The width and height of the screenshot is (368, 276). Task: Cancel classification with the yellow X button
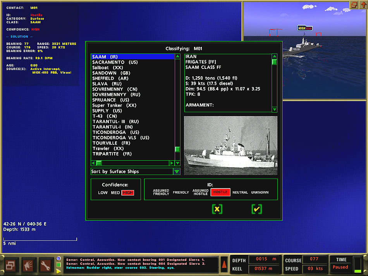tap(217, 209)
